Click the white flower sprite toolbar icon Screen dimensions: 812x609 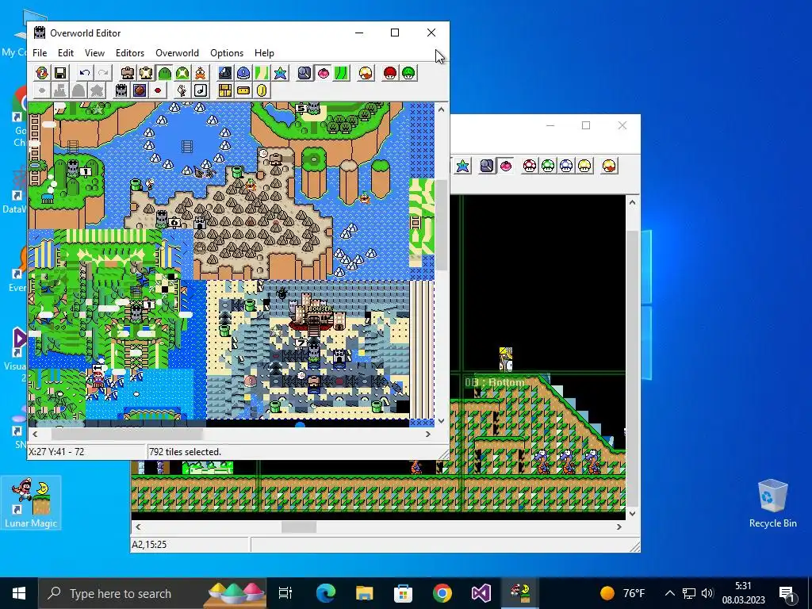(182, 90)
